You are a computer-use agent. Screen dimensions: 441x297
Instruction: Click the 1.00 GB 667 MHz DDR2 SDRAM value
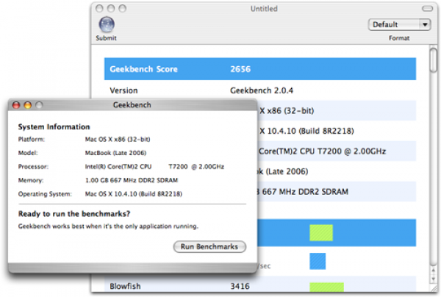tap(132, 180)
